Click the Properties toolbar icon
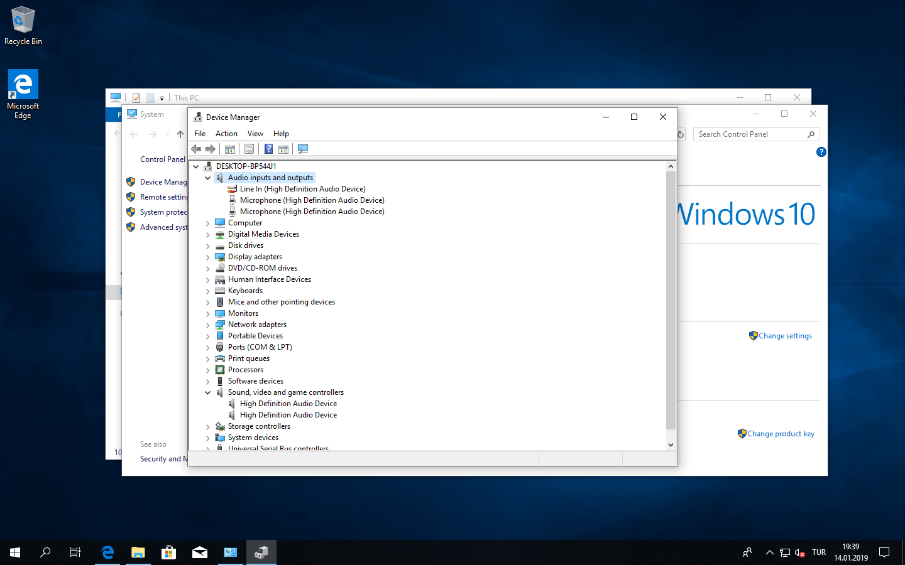Screen dimensions: 905x565 pos(250,149)
